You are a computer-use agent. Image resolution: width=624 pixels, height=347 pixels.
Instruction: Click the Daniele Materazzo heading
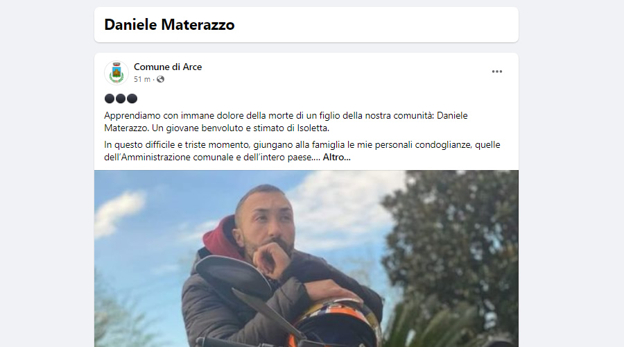(169, 25)
